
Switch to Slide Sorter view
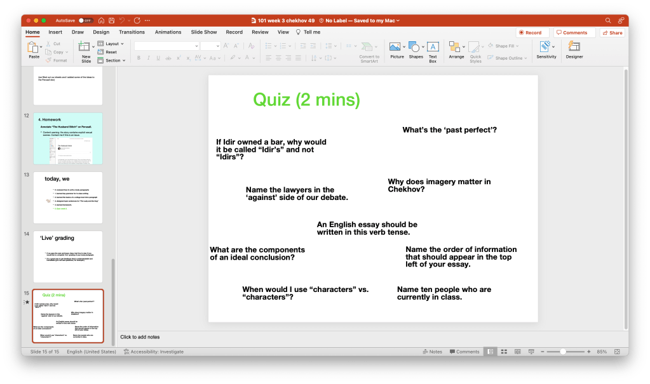click(x=501, y=352)
